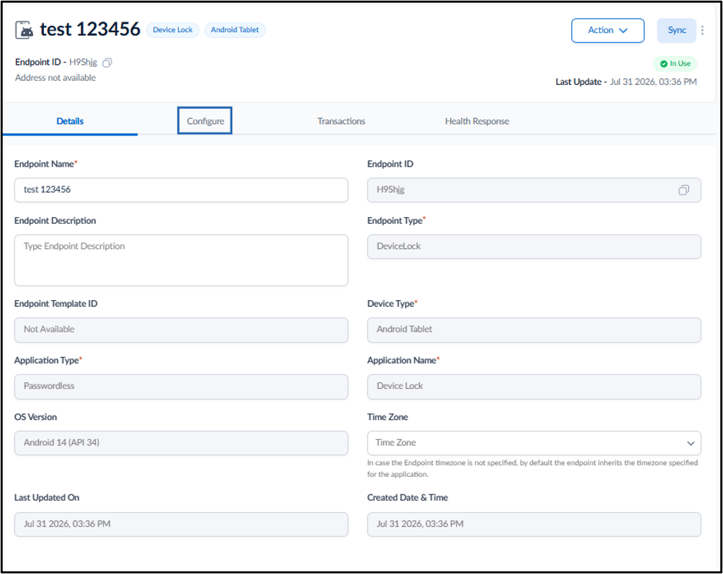Focus the Endpoint Description text area
This screenshot has height=574, width=723.
click(181, 260)
